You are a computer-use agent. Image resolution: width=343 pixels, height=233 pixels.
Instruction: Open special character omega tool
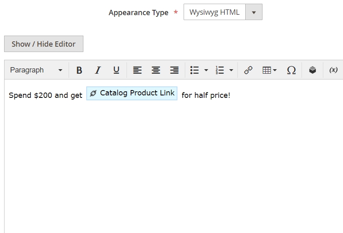[x=291, y=70]
